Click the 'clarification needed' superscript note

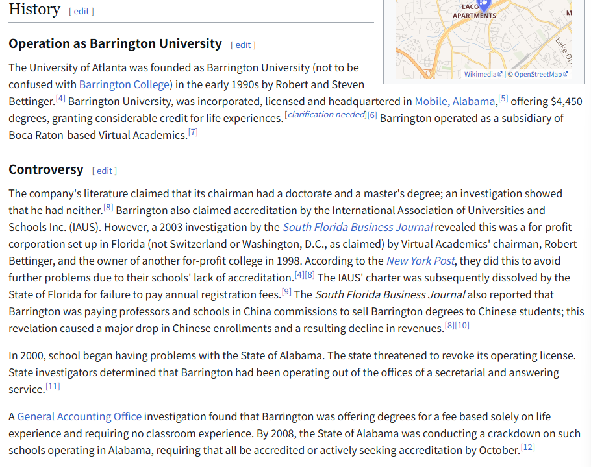(325, 115)
